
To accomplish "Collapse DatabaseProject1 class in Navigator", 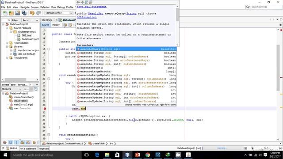I will pyautogui.click(x=3, y=93).
